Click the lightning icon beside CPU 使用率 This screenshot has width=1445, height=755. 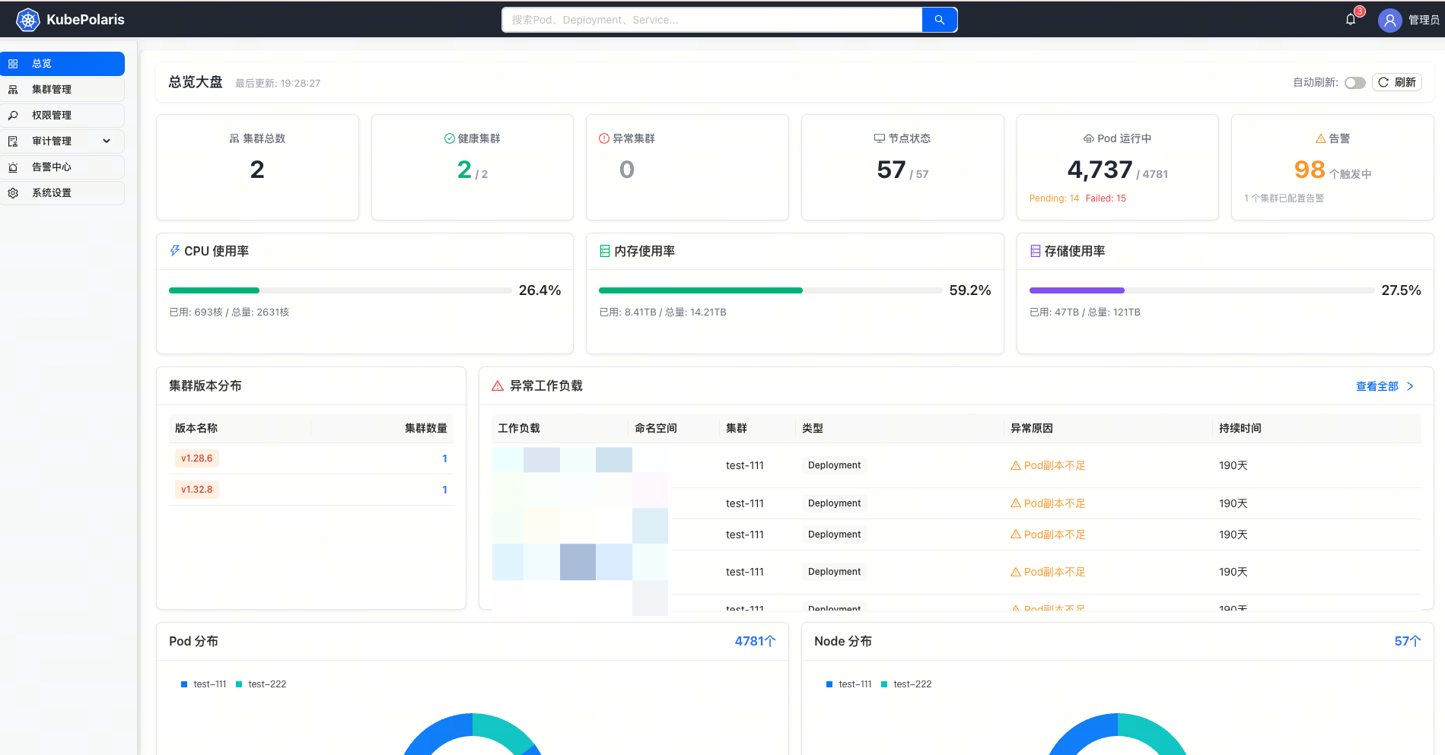click(x=175, y=250)
